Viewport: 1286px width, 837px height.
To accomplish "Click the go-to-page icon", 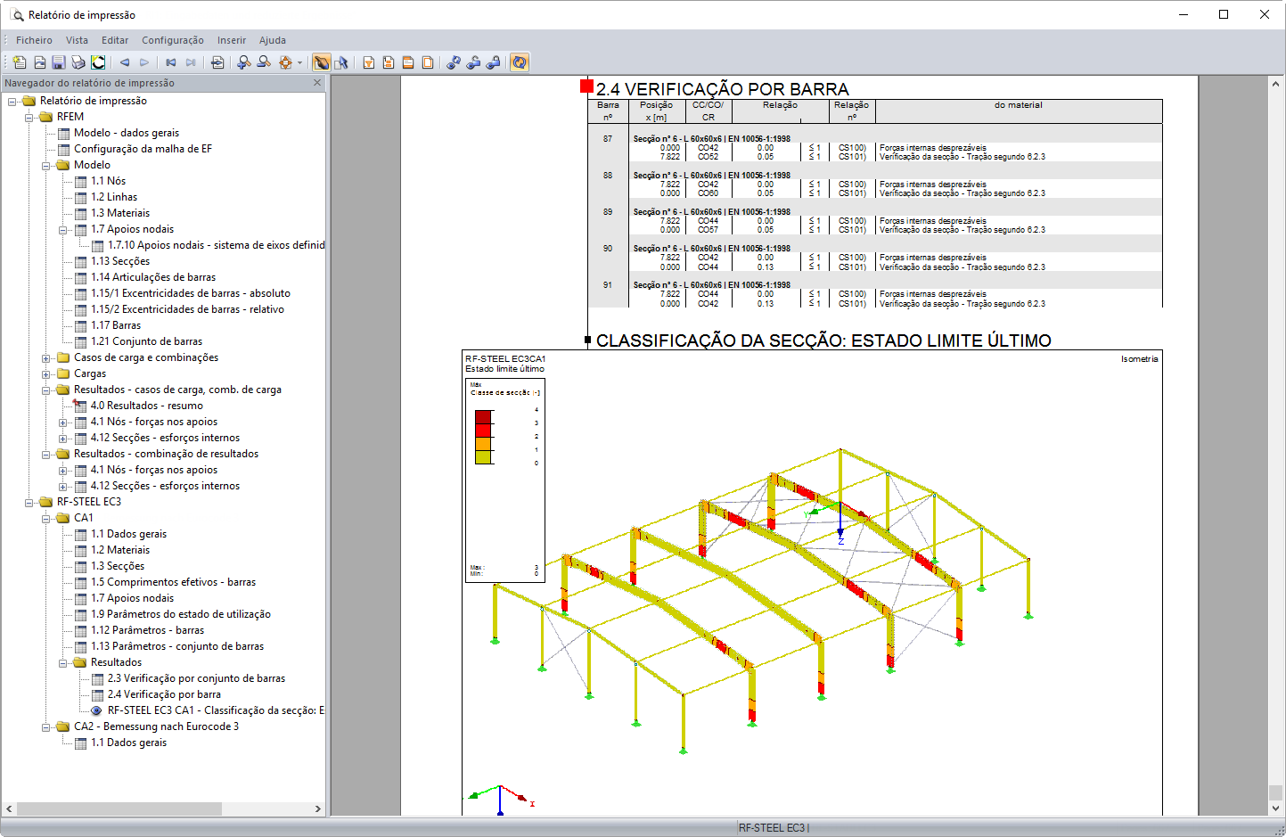I will 217,62.
